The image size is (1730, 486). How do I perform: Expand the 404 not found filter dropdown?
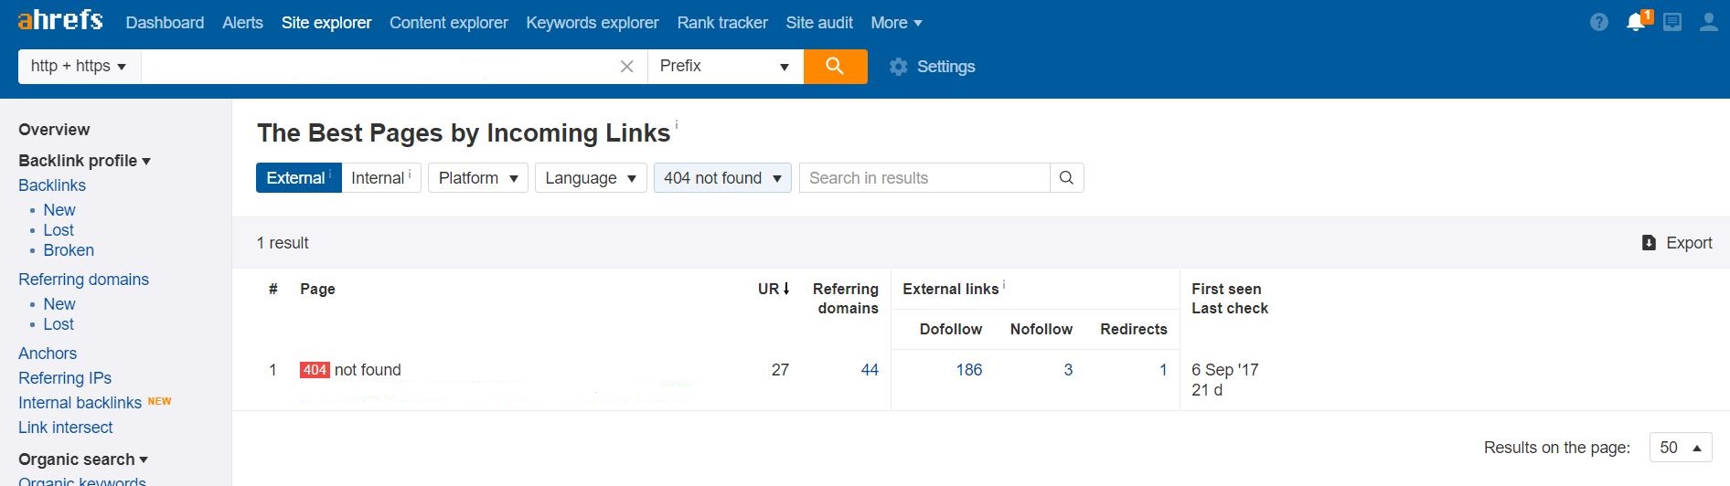[722, 178]
